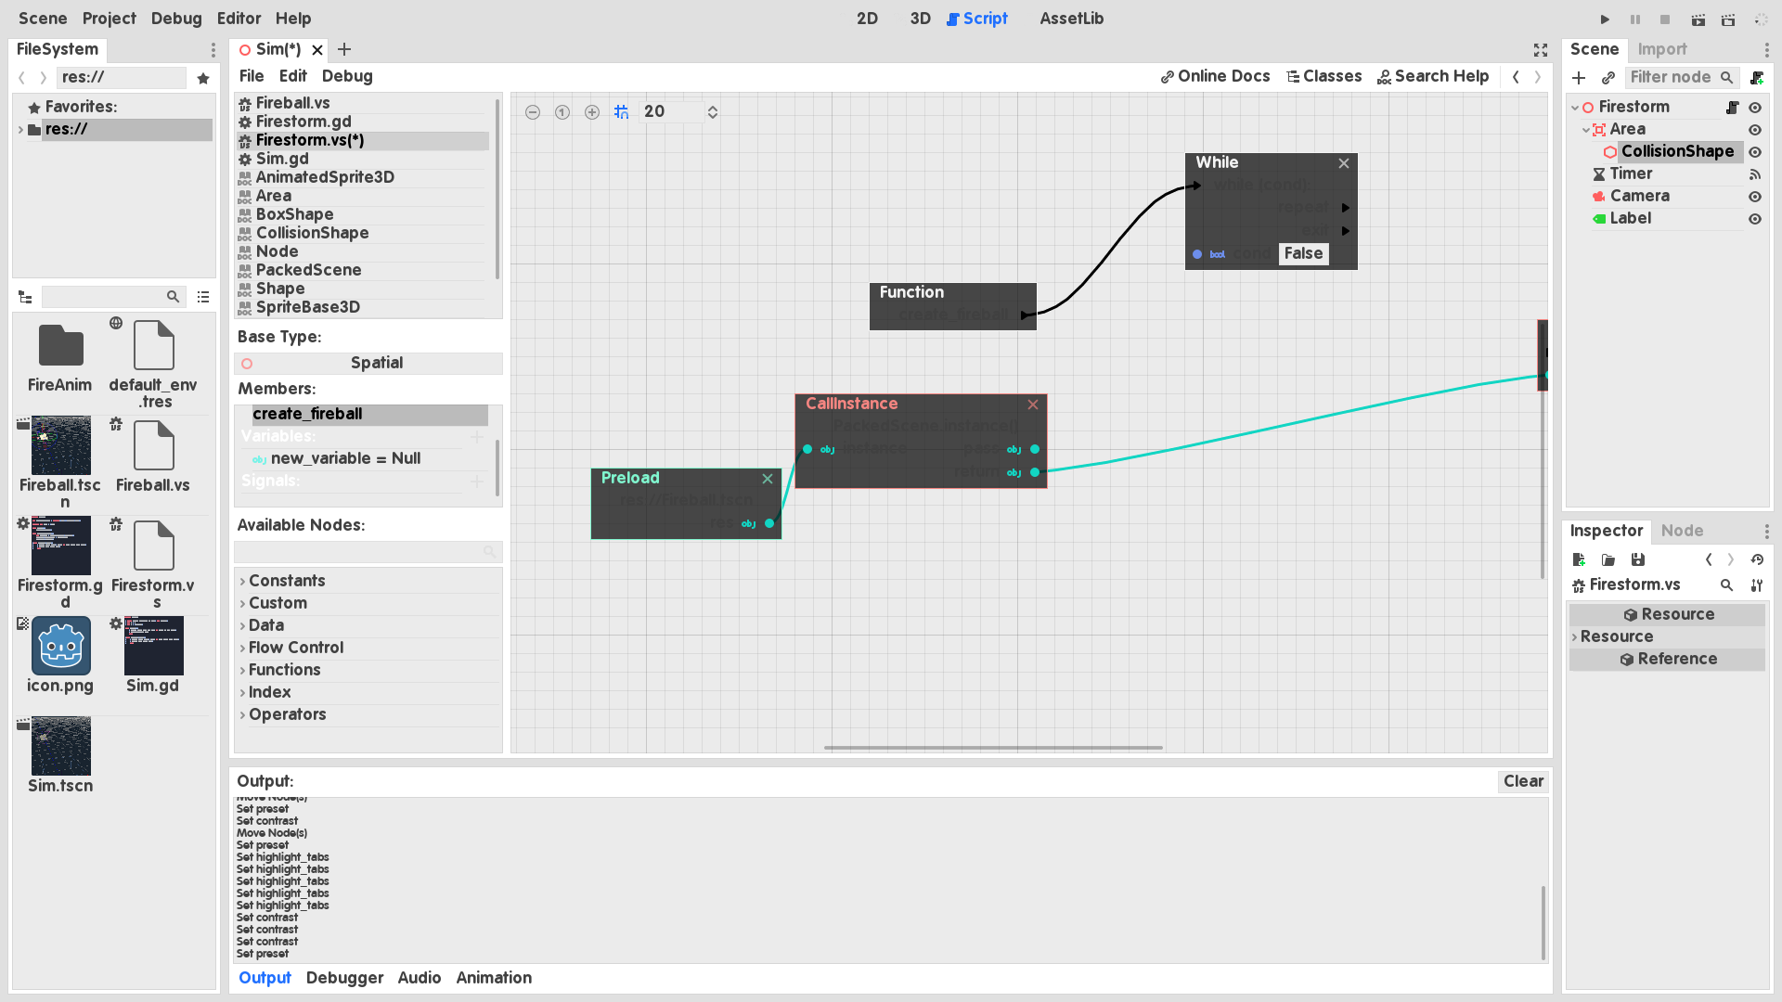Viewport: 1782px width, 1002px height.
Task: Select Fireball.tscn thumbnail in FileSystem
Action: click(x=60, y=446)
